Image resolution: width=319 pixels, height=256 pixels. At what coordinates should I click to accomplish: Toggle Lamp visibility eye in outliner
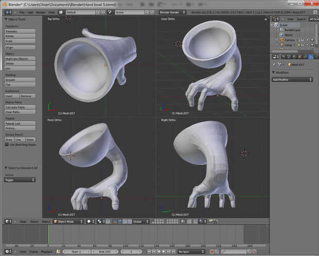pos(303,45)
